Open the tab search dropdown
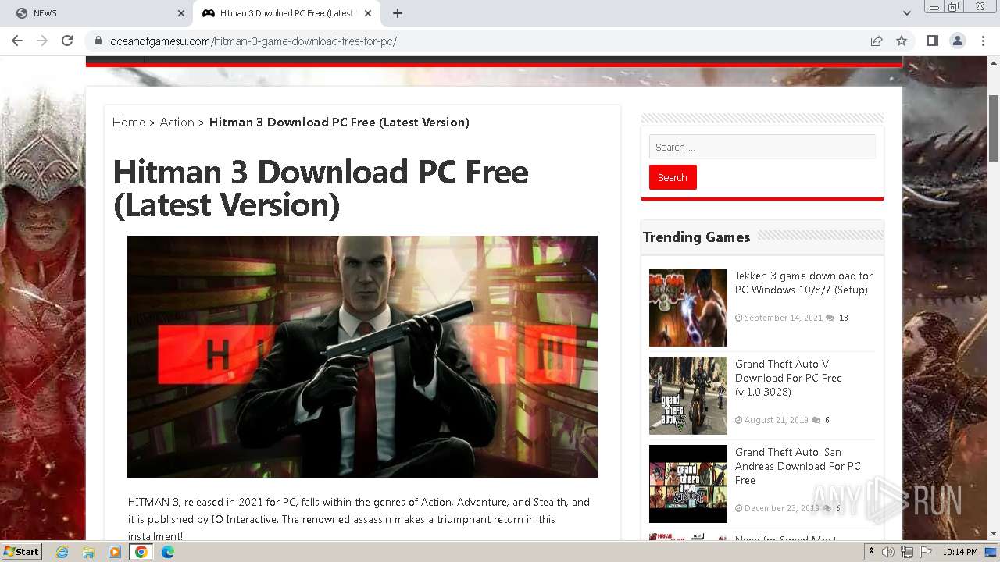1000x562 pixels. (906, 13)
